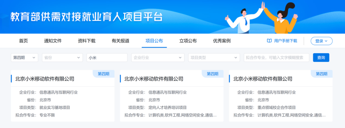Expand the 第四期 period dropdown
The height and width of the screenshot is (128, 345).
coord(24,58)
